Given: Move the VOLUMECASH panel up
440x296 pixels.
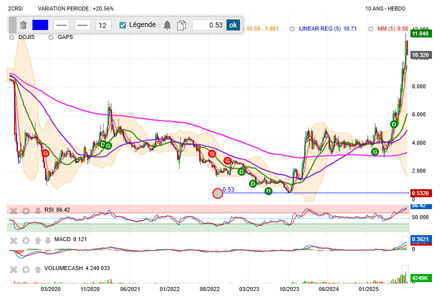Looking at the screenshot, I should (x=37, y=269).
